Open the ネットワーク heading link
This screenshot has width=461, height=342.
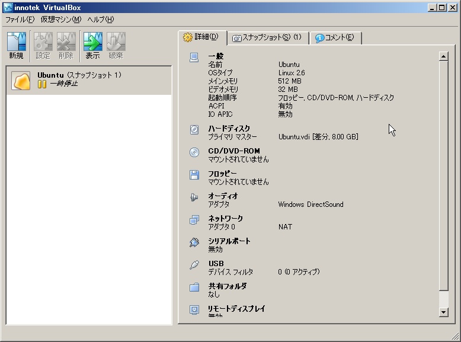(x=226, y=218)
